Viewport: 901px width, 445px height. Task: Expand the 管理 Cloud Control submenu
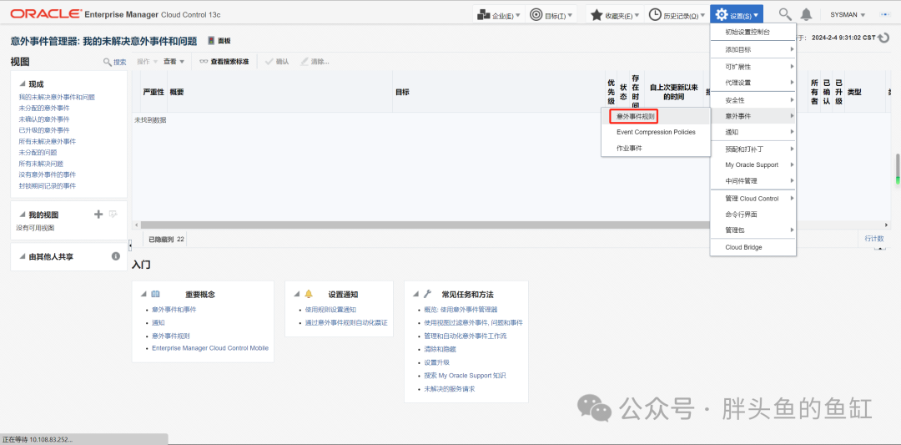click(x=753, y=199)
